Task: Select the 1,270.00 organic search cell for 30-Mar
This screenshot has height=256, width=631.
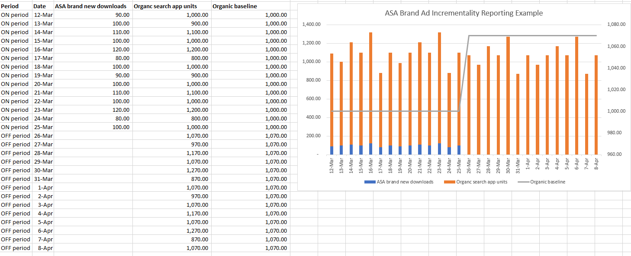Action: click(172, 170)
